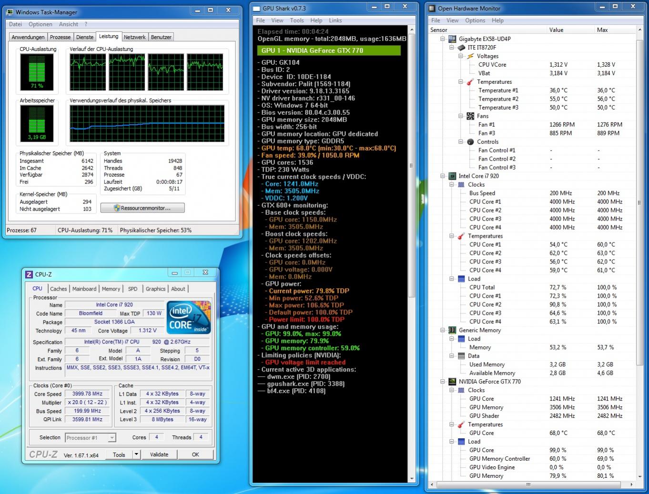Click the Core Speed 3999.78 MHz field
This screenshot has height=494, width=649.
point(88,394)
